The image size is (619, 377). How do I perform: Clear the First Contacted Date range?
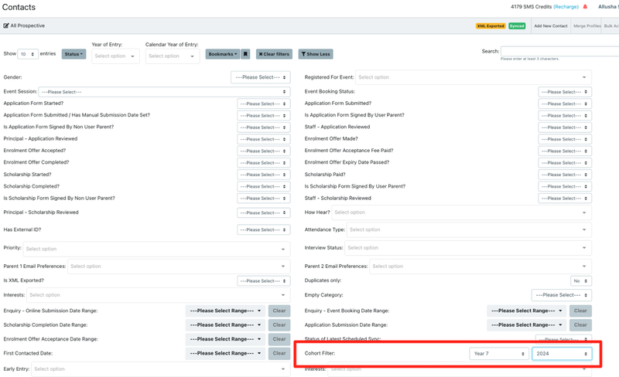(279, 353)
